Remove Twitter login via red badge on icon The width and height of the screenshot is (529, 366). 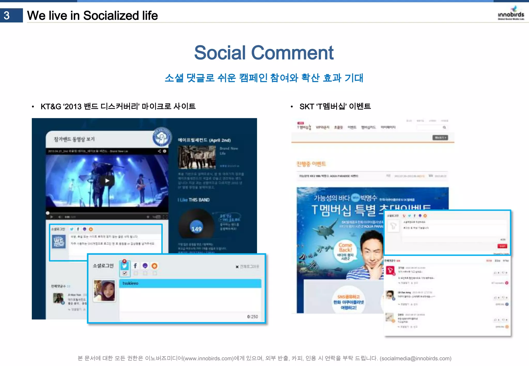pos(124,261)
